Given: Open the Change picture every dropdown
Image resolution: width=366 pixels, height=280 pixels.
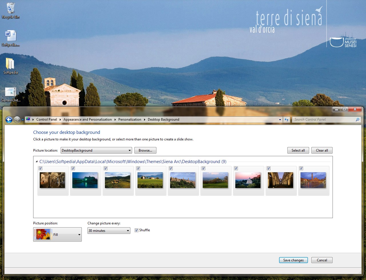Looking at the screenshot, I should [x=109, y=231].
